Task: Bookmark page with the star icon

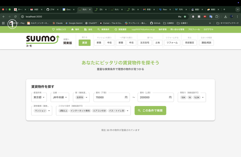Action: point(185,16)
